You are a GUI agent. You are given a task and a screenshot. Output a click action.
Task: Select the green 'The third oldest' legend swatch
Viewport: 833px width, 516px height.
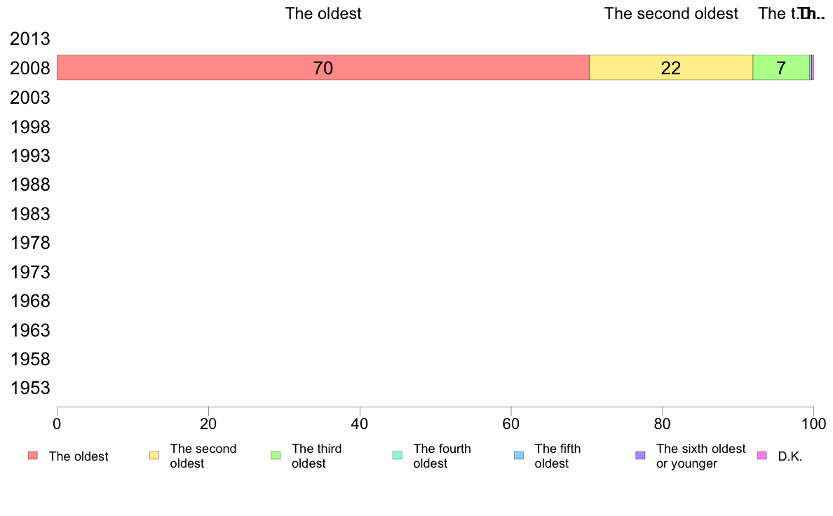pyautogui.click(x=276, y=456)
